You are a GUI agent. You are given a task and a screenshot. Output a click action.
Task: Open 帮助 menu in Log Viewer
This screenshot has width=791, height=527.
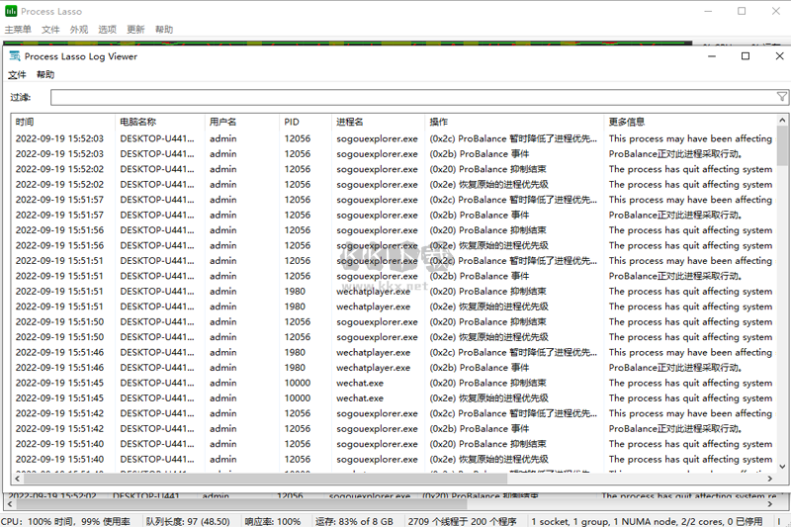[x=45, y=74]
